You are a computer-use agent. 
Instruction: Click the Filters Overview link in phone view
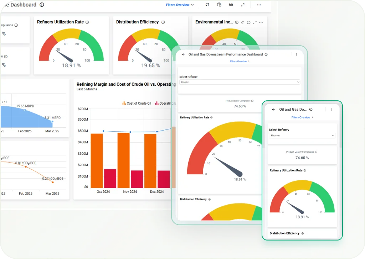click(302, 117)
